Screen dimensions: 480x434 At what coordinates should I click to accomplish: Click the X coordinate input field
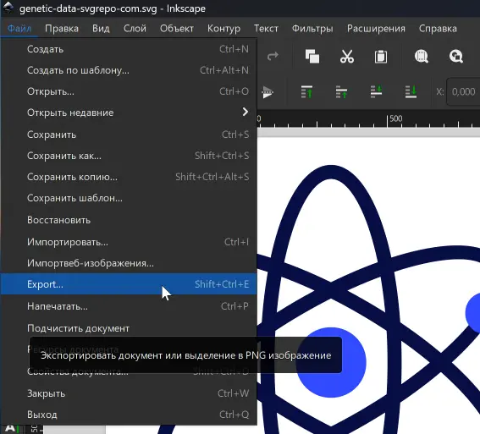(463, 91)
